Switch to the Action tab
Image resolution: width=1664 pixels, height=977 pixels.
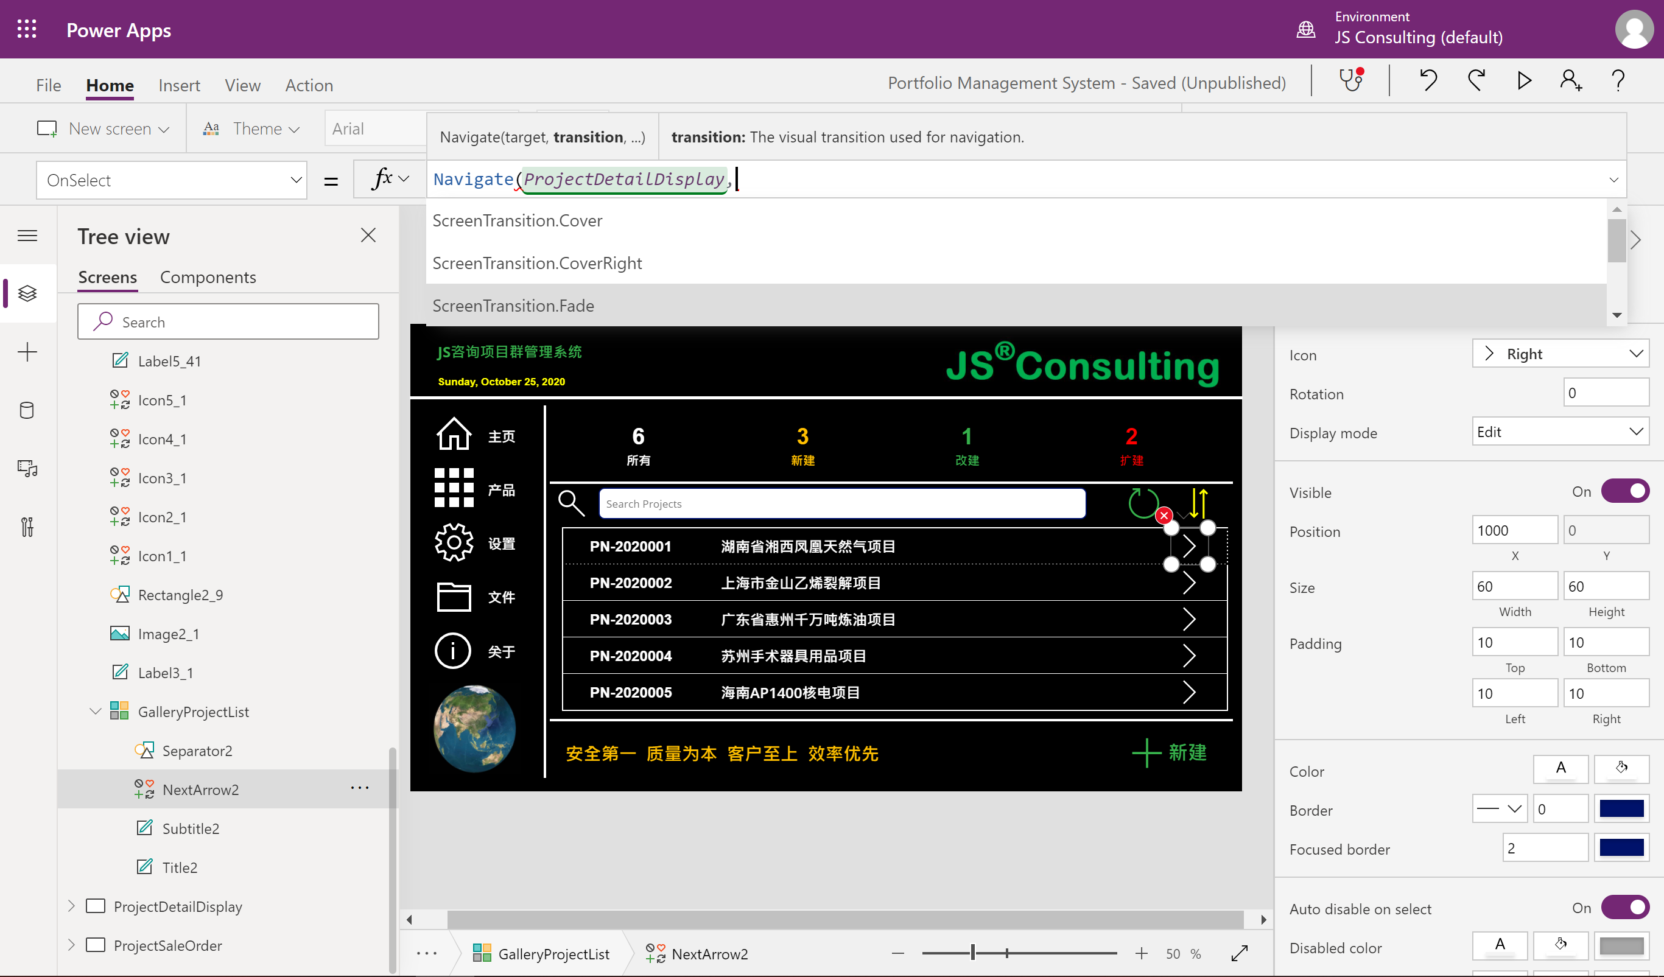(309, 85)
